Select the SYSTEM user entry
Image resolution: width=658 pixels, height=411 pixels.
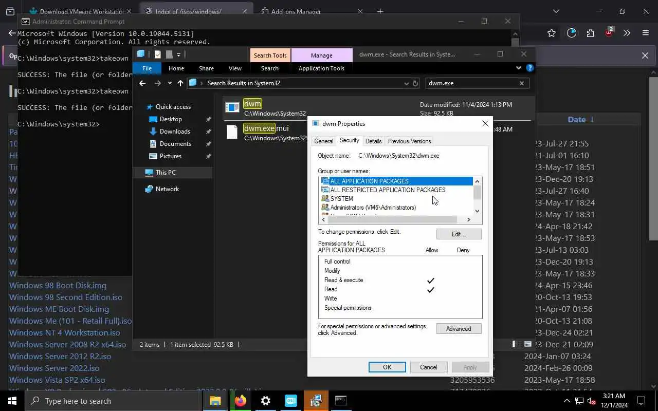(x=396, y=198)
